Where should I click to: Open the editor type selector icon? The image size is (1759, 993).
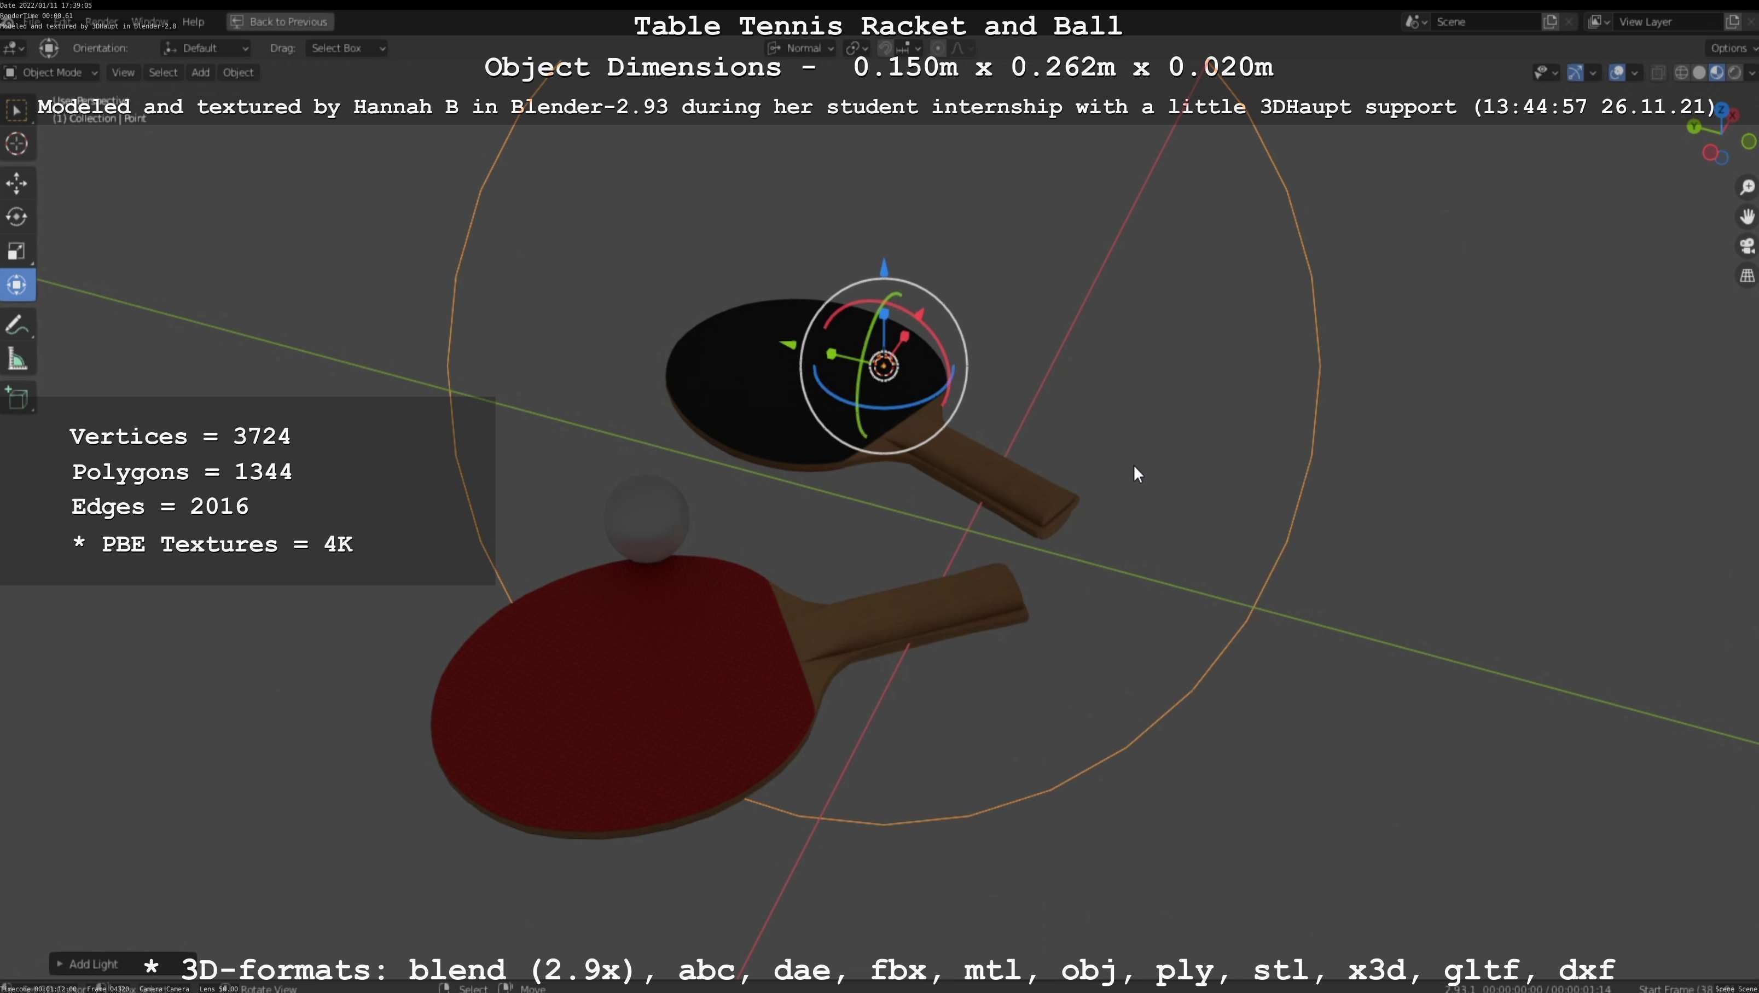pyautogui.click(x=14, y=48)
